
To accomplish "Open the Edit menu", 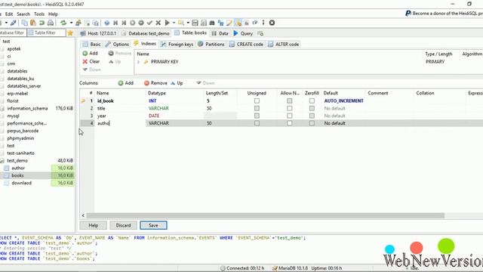I will pyautogui.click(x=9, y=14).
